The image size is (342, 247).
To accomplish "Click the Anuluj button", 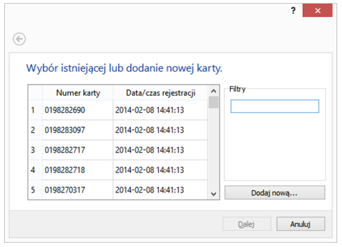I will click(301, 224).
